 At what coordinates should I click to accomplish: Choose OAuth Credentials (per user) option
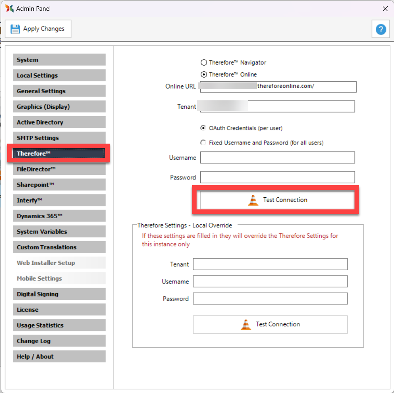pos(203,128)
